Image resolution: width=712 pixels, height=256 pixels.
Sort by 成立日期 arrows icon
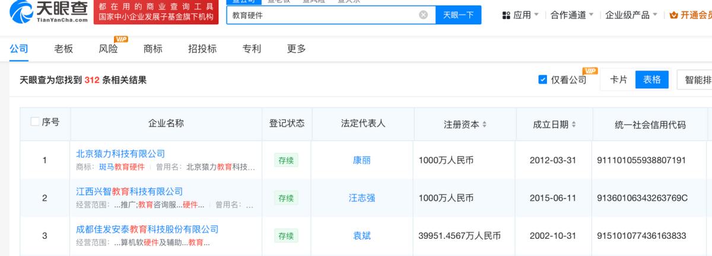coord(574,124)
